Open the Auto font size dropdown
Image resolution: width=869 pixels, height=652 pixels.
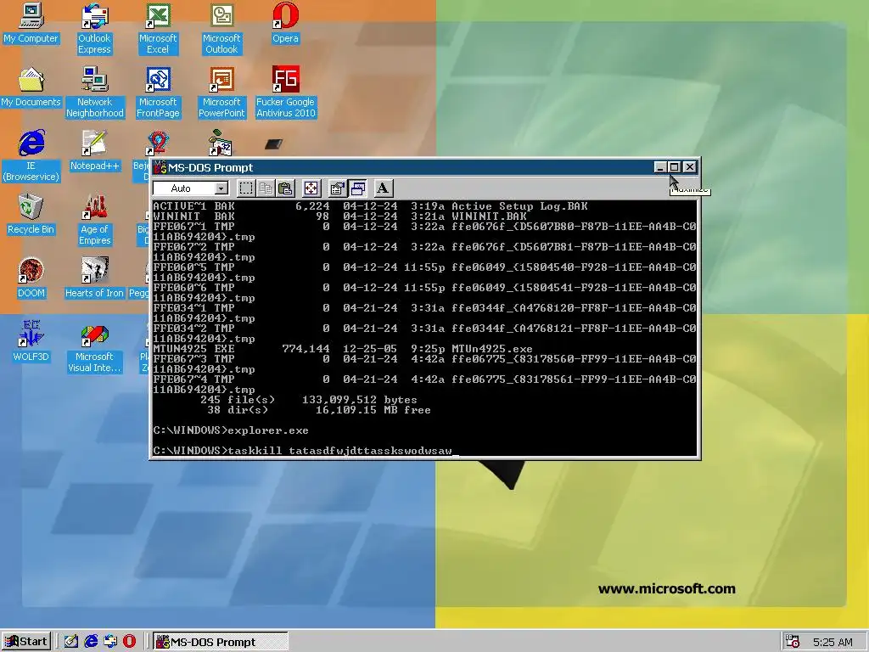(221, 188)
